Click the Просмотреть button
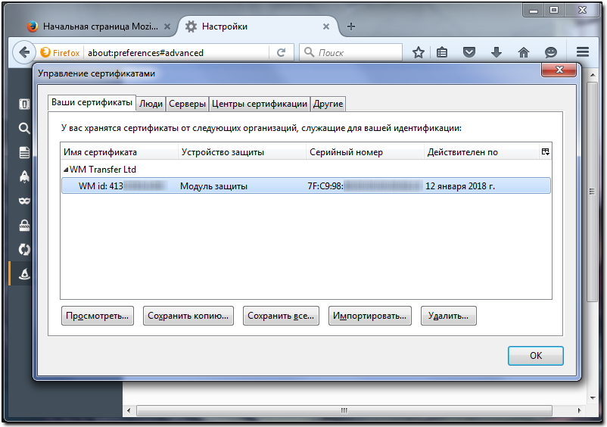The image size is (607, 427). pyautogui.click(x=98, y=316)
